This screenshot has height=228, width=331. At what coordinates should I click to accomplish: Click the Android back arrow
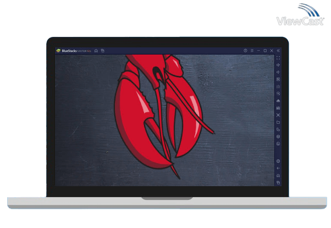(x=278, y=169)
